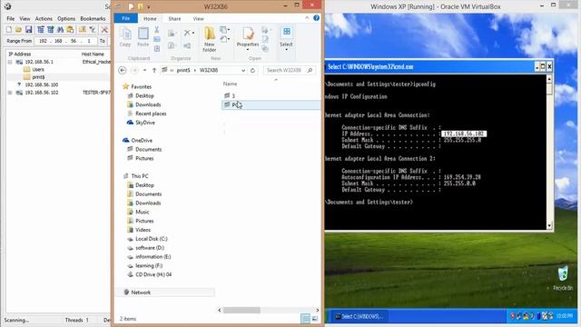Click the Large icons view button in status bar
Viewport: 581px width, 327px height.
tap(315, 319)
